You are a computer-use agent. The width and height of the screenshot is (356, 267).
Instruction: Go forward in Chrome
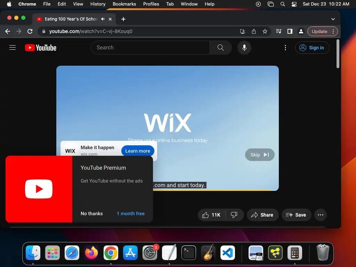click(x=19, y=31)
